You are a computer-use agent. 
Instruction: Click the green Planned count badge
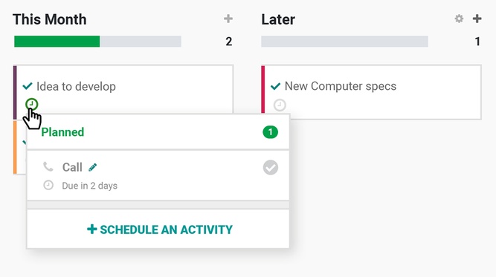pos(270,132)
